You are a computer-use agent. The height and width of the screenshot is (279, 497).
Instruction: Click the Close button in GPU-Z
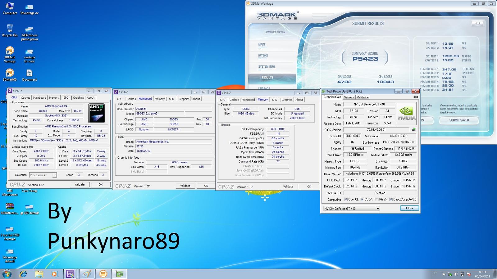click(409, 208)
